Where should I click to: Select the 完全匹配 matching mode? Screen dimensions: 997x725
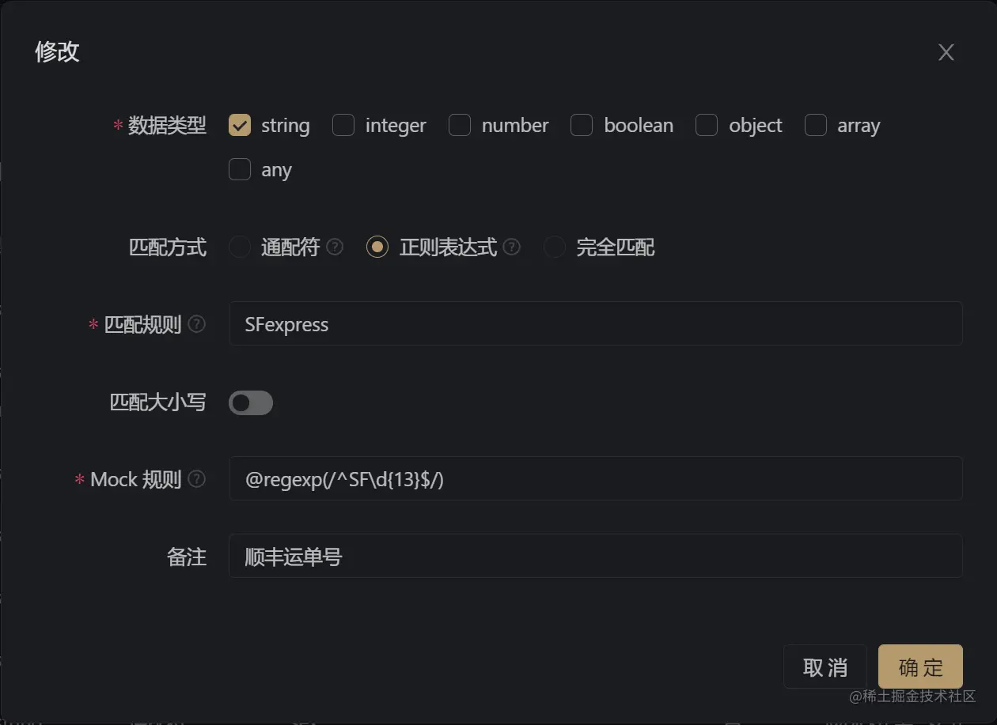(554, 247)
